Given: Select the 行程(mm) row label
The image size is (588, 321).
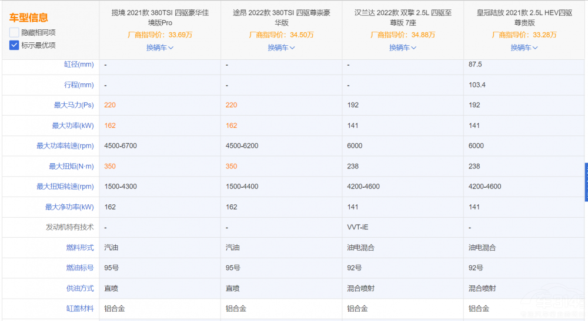Looking at the screenshot, I should [x=78, y=85].
